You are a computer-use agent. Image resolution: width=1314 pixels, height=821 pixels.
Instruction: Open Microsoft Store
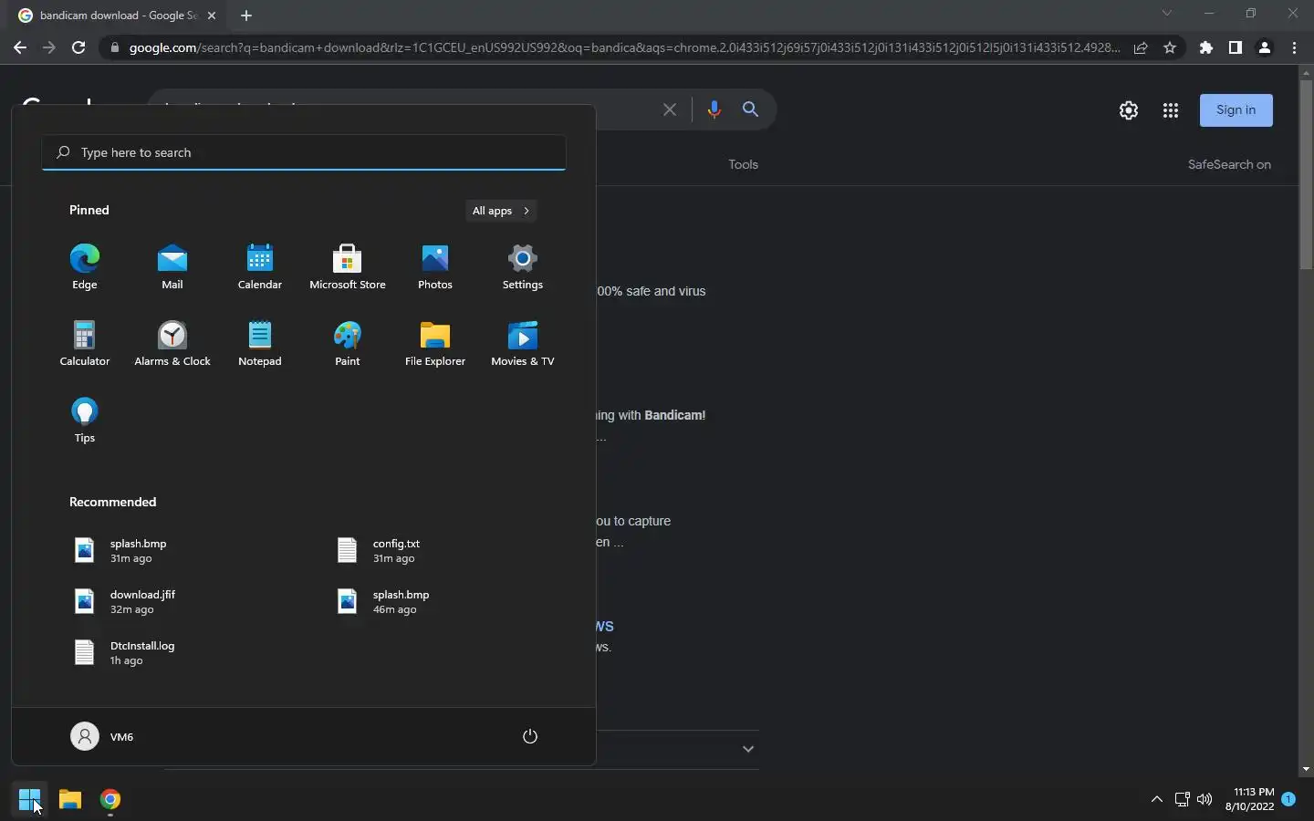tap(348, 267)
